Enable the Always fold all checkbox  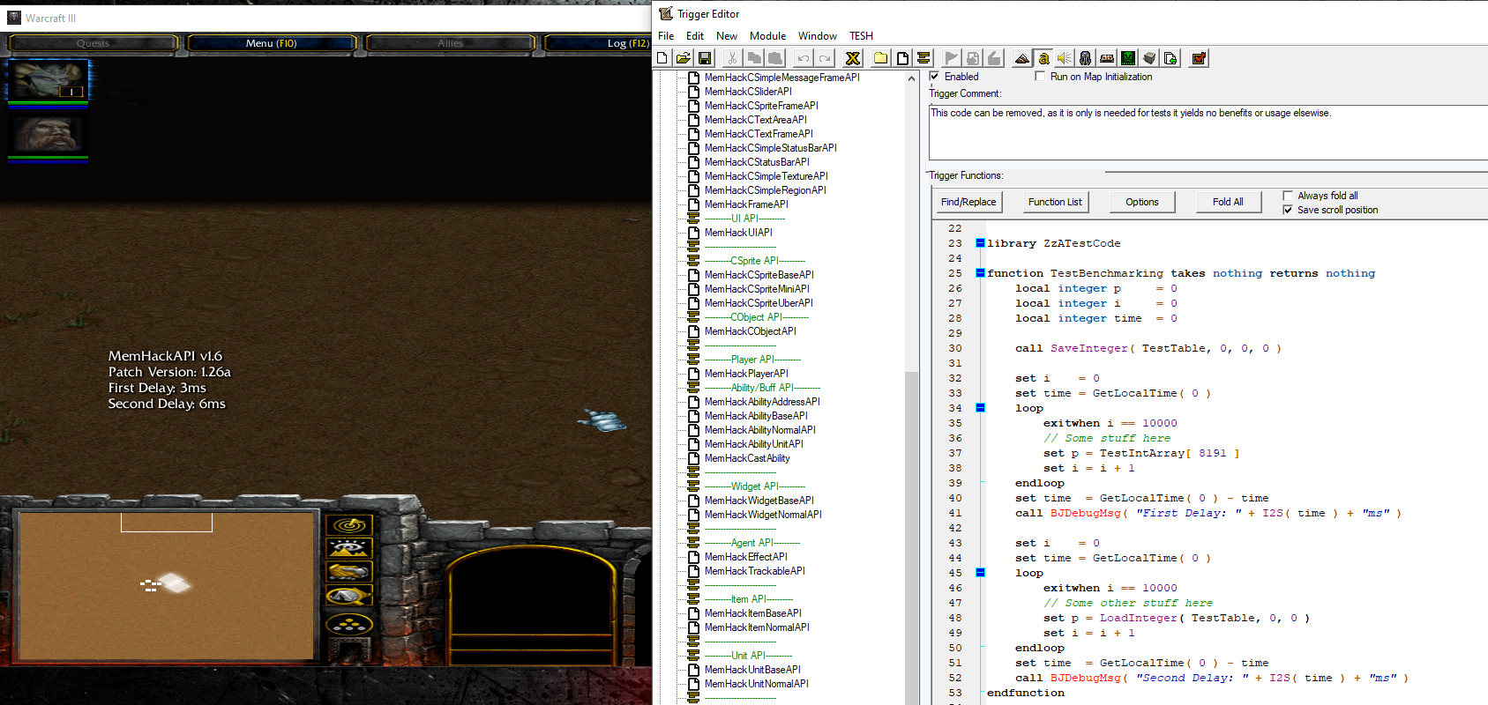click(x=1288, y=196)
